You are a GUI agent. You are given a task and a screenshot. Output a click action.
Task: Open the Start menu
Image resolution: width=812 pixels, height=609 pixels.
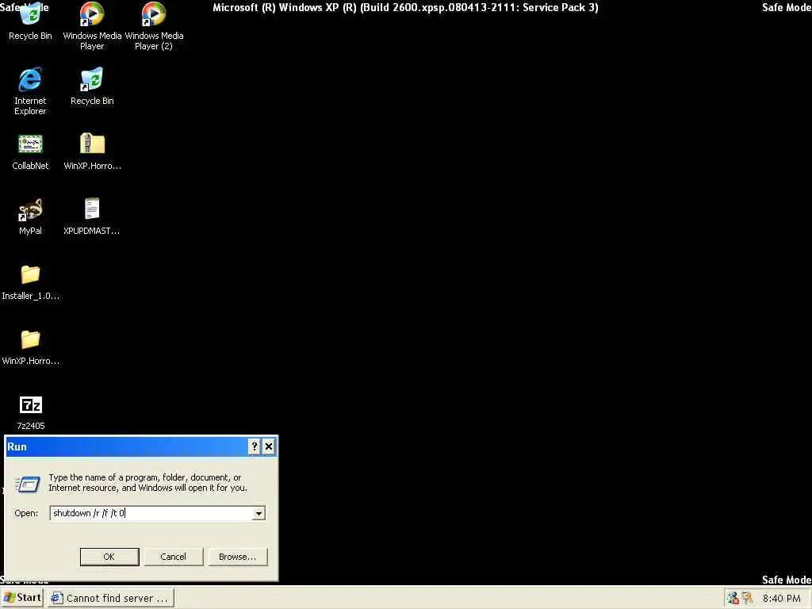22,598
